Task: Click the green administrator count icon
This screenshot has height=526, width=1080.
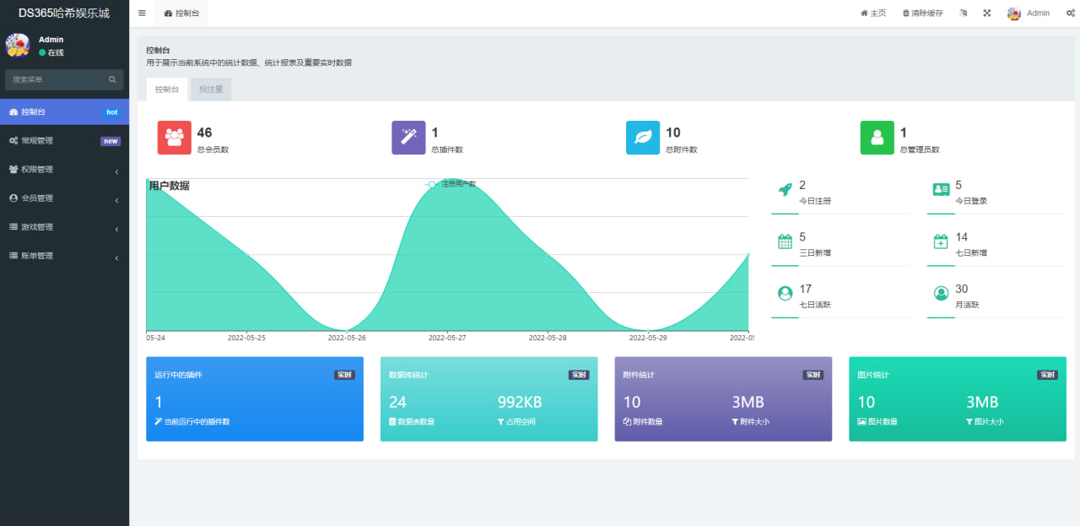Action: pyautogui.click(x=877, y=138)
